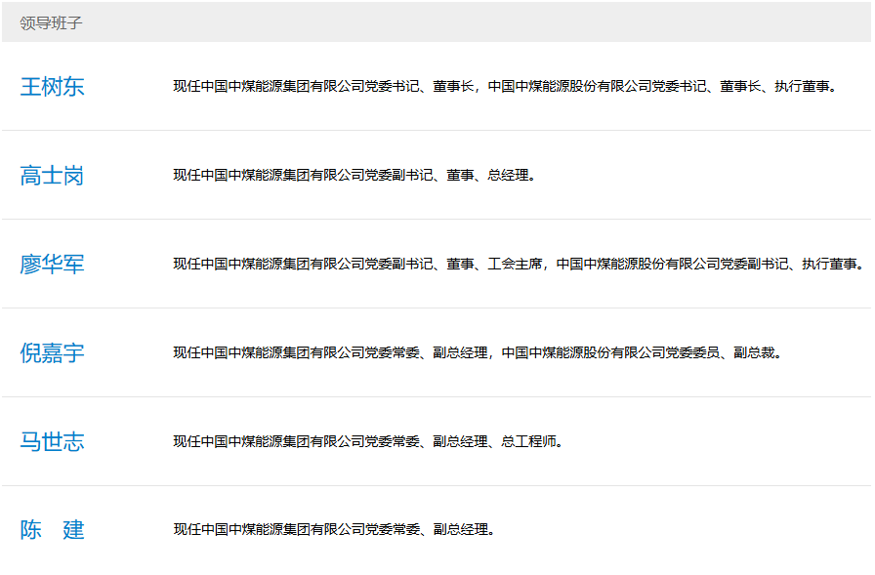Open 高士岗's profile link

52,175
